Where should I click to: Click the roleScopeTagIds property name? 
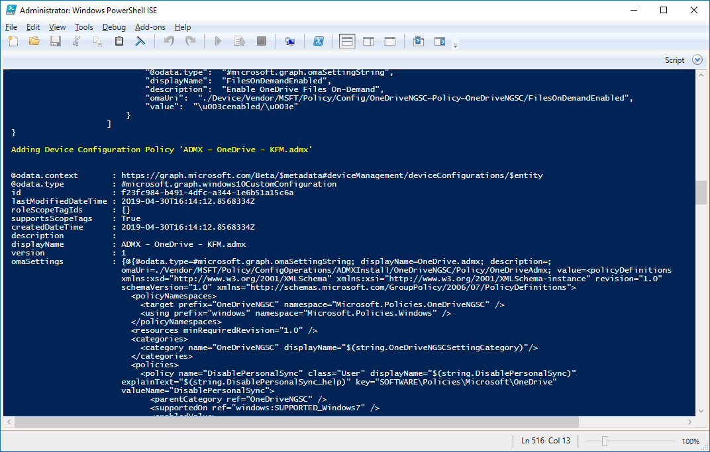pyautogui.click(x=46, y=210)
